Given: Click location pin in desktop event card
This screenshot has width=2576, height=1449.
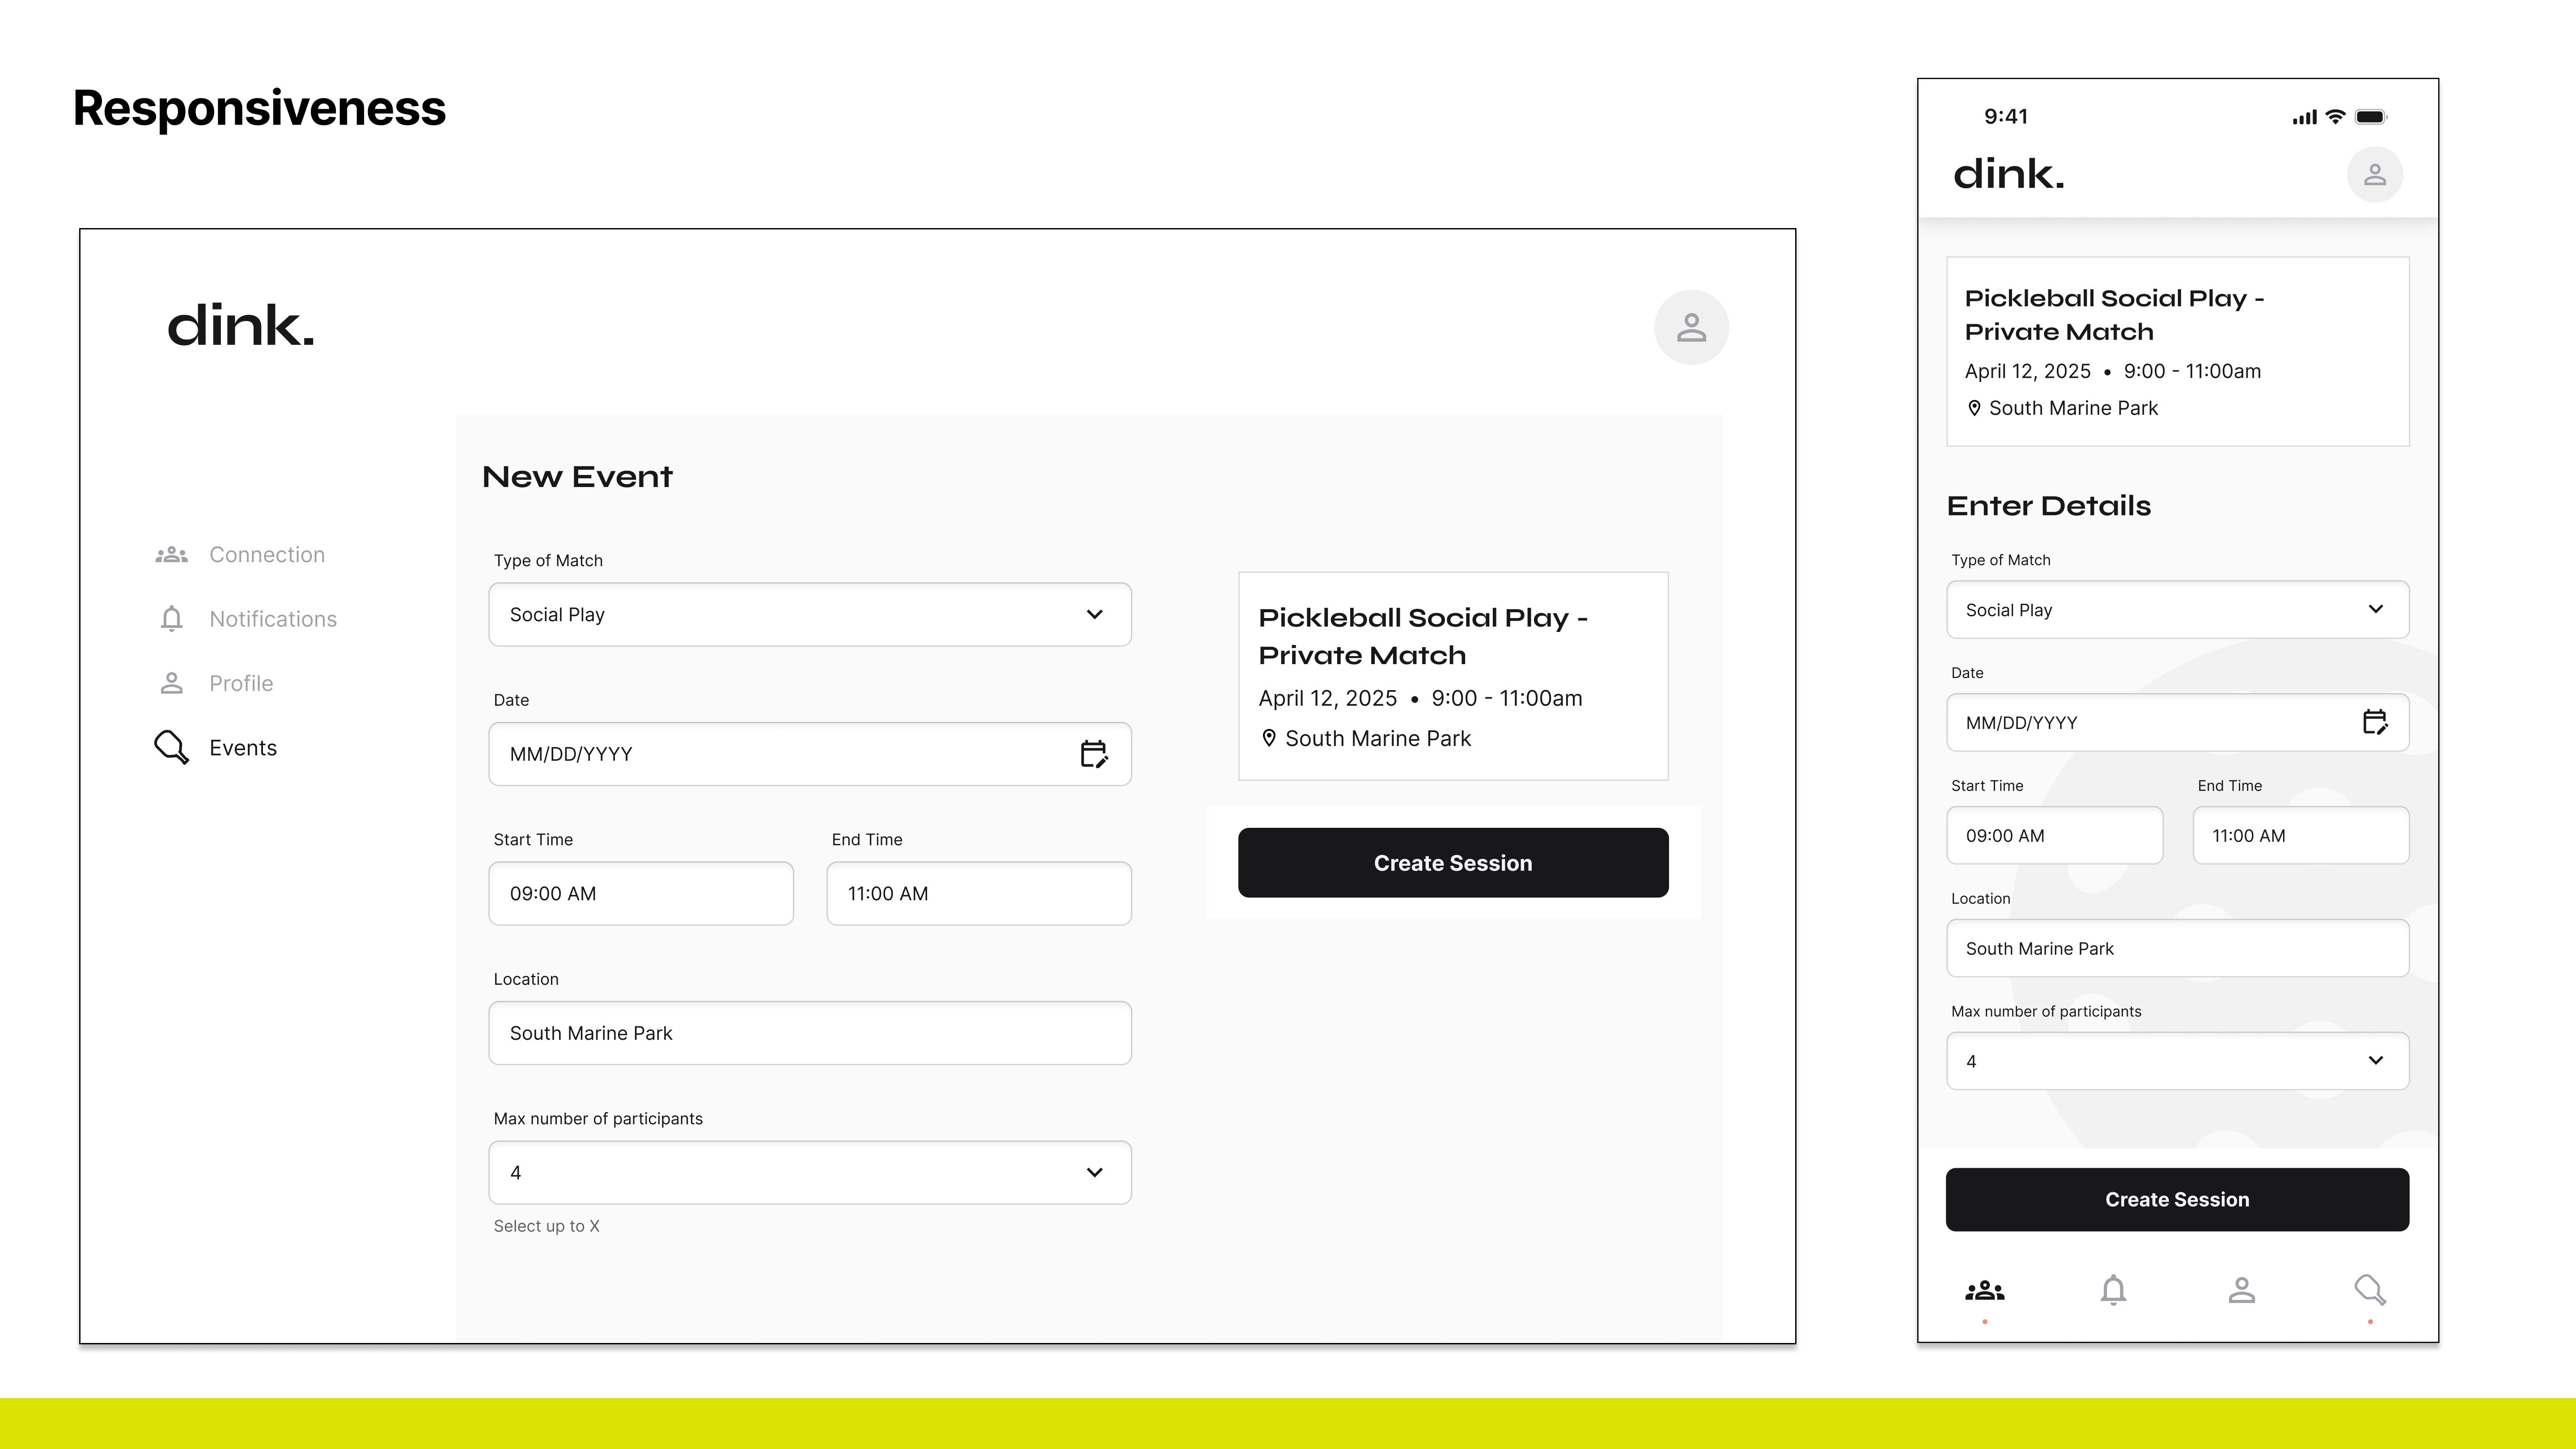Looking at the screenshot, I should [x=1269, y=738].
